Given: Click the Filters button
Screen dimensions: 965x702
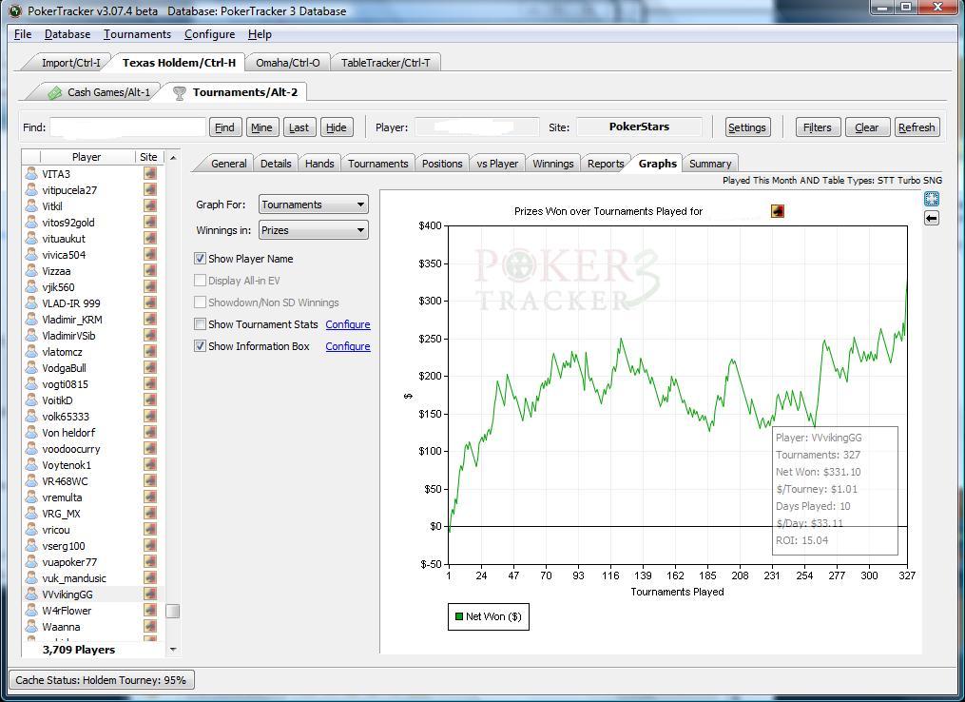Looking at the screenshot, I should click(x=818, y=127).
